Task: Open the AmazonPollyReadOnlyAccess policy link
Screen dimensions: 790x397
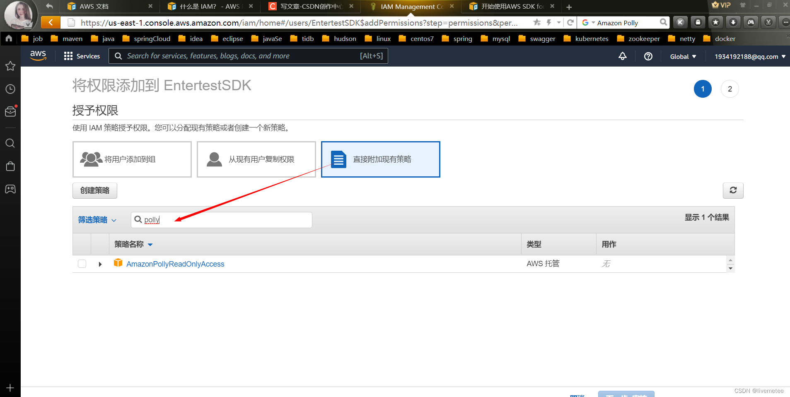Action: click(175, 264)
